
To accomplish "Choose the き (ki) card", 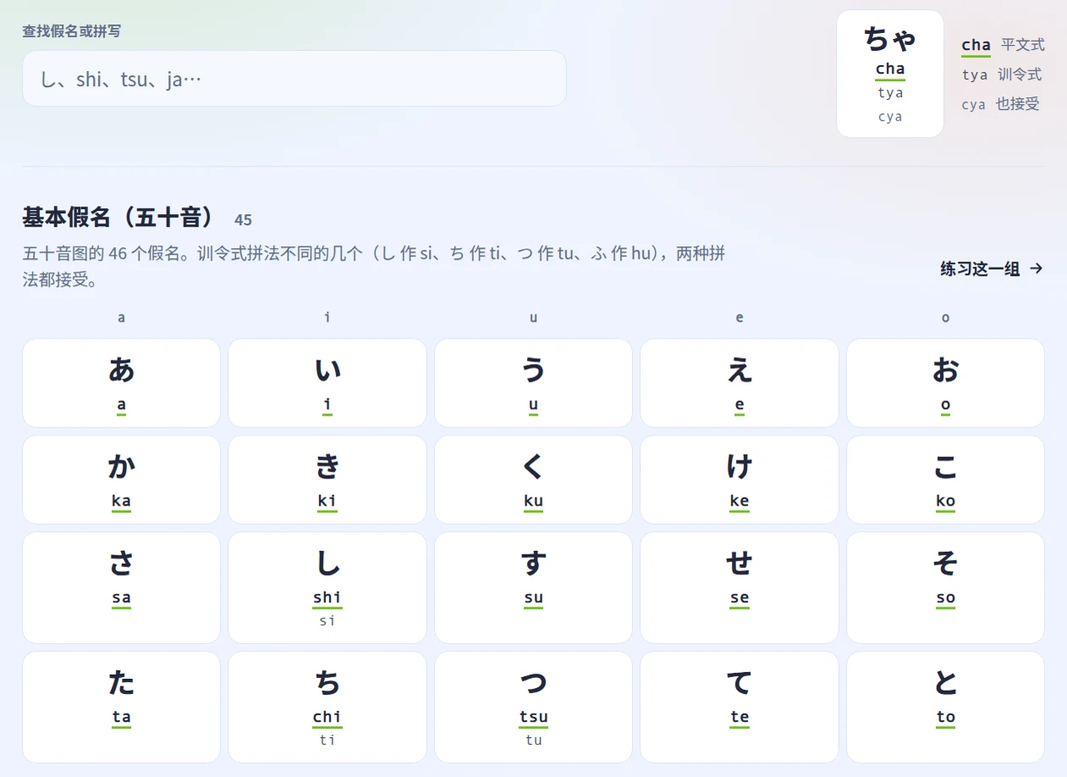I will tap(327, 480).
